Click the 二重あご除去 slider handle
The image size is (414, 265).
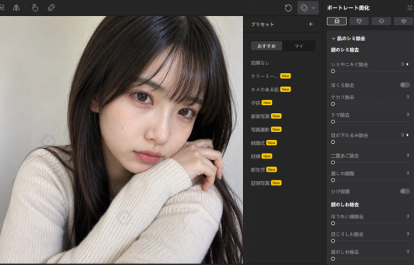click(x=333, y=162)
